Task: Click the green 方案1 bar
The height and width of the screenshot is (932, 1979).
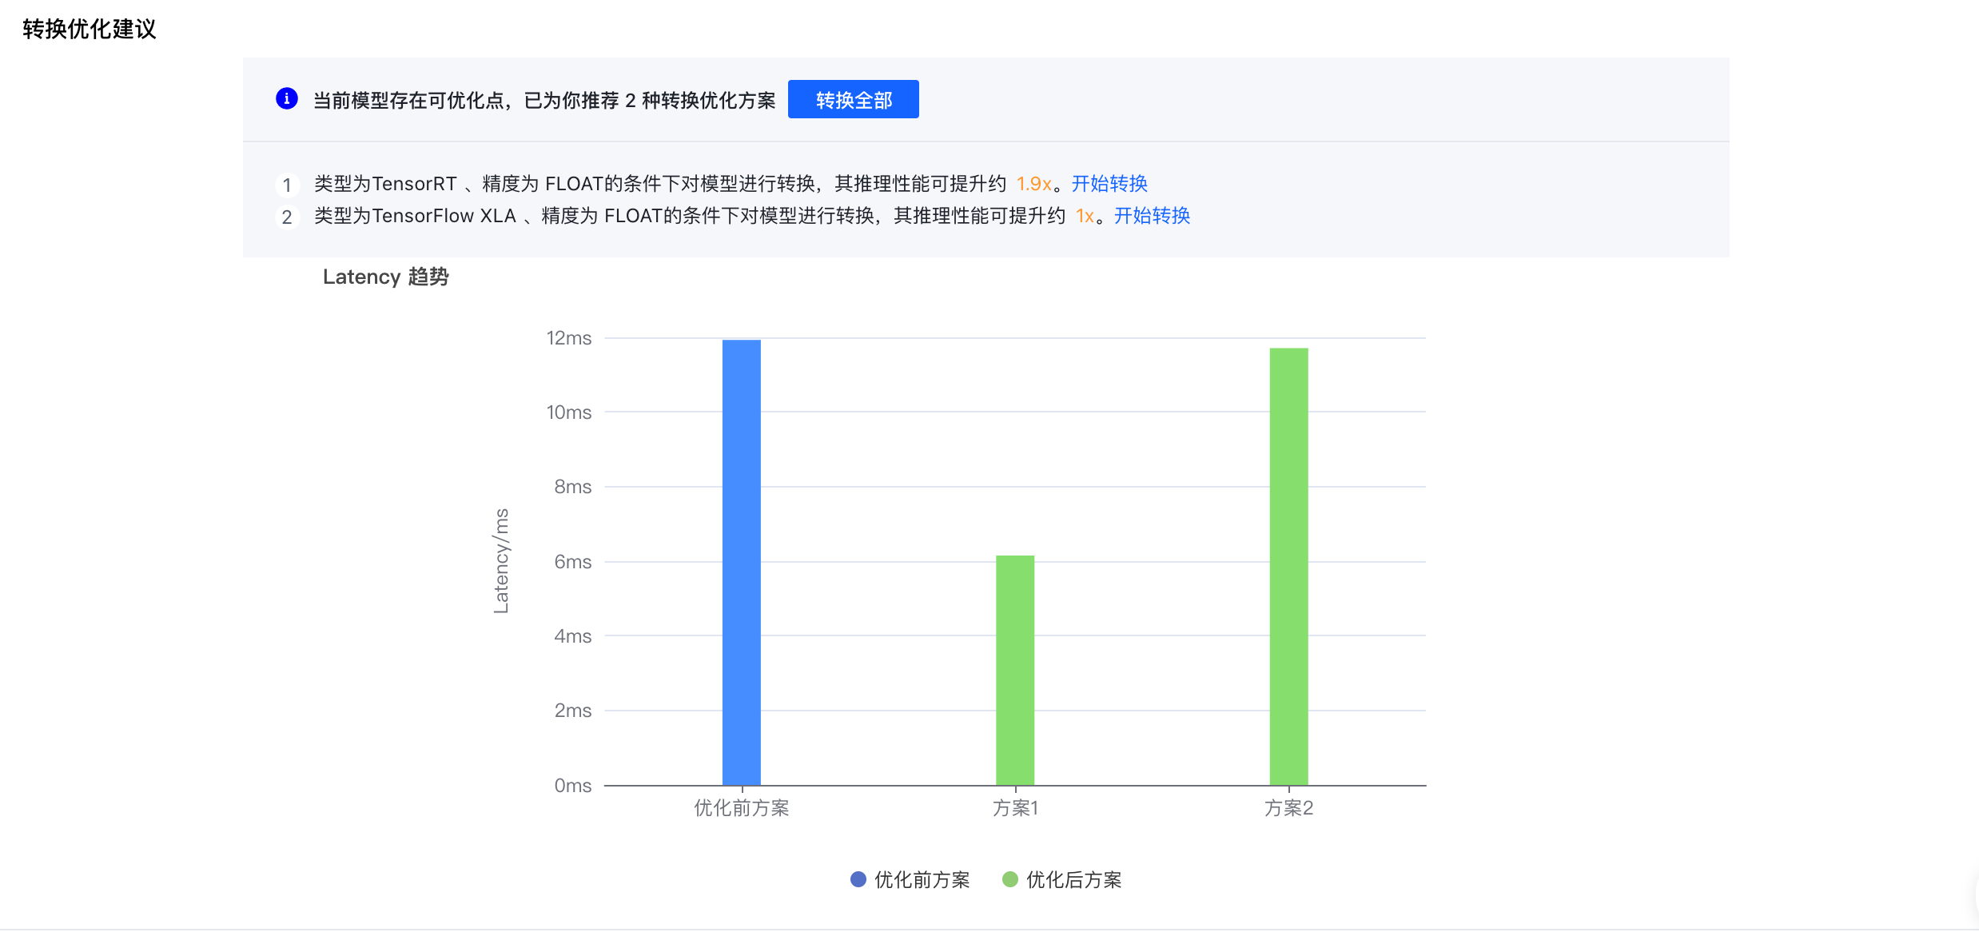Action: coord(1015,670)
